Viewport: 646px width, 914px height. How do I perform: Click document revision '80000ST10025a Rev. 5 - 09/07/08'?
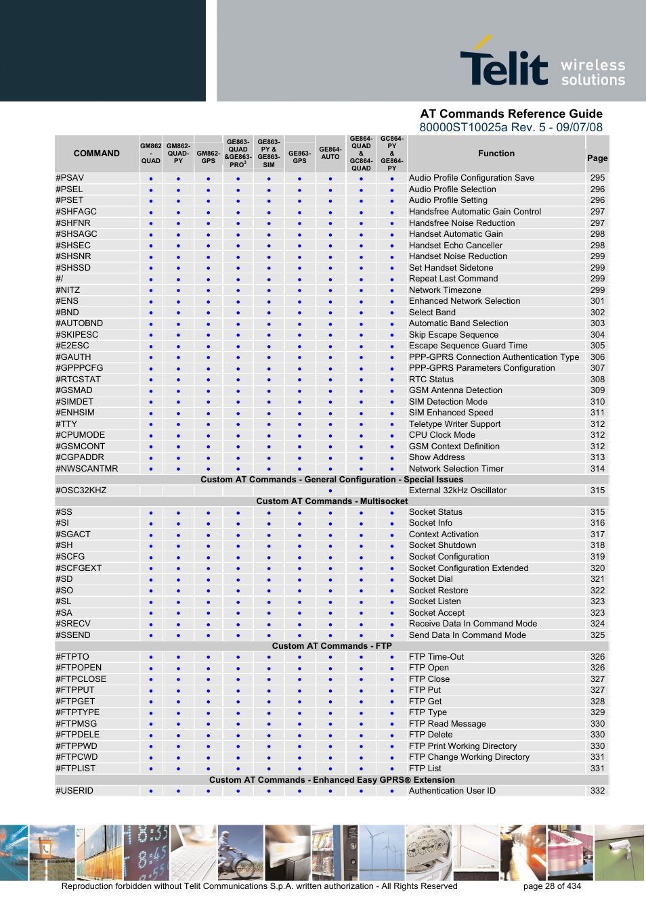511,127
